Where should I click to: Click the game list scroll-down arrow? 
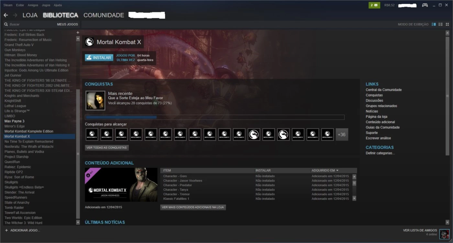[78, 222]
